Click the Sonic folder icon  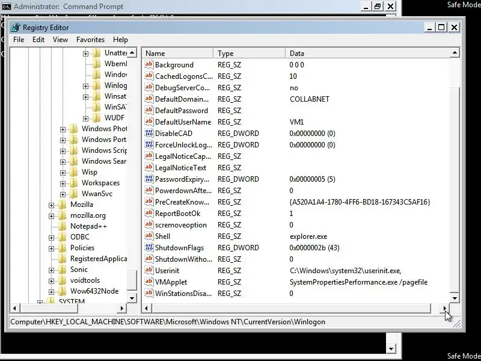point(62,270)
